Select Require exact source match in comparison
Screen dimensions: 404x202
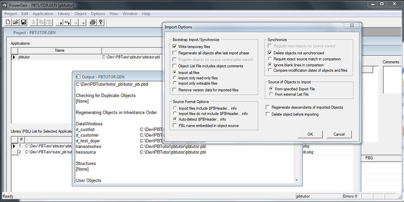click(x=270, y=59)
